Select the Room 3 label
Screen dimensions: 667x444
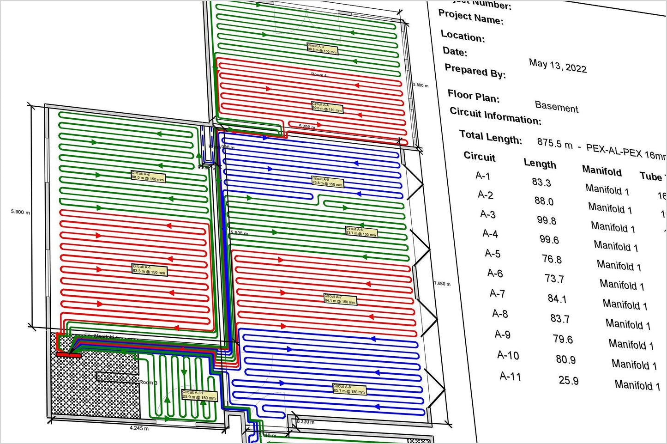(148, 383)
